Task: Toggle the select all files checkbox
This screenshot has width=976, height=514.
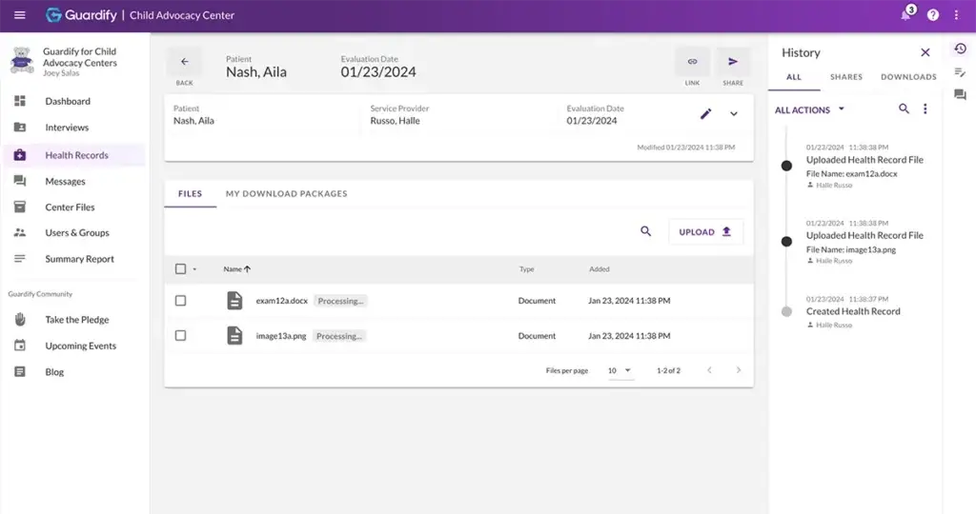Action: [181, 269]
